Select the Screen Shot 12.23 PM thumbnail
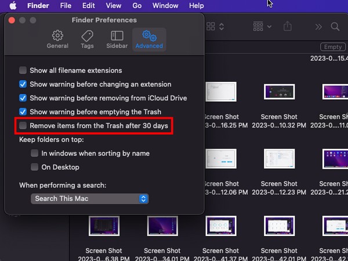Viewport: 348px width, 261px height. pyautogui.click(x=279, y=159)
